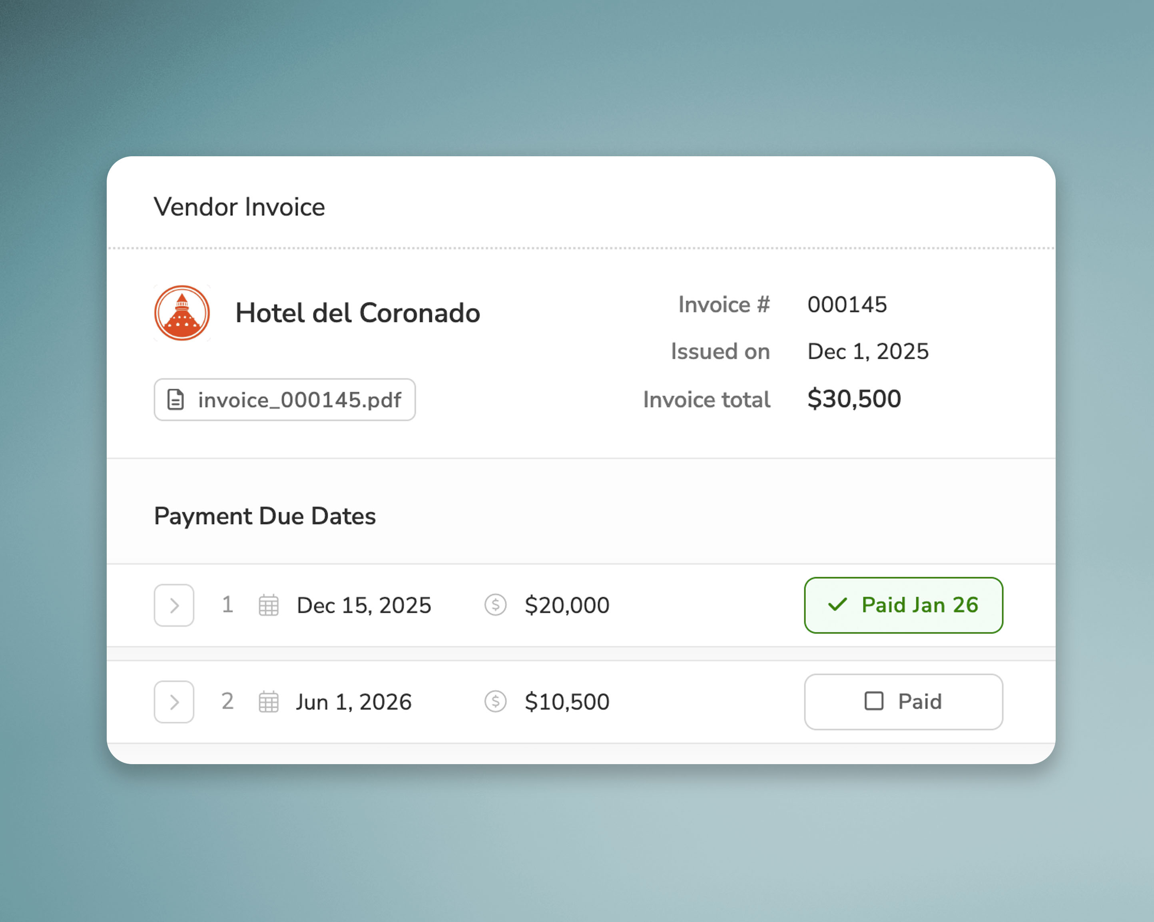Click the $20,000 payment amount

(x=567, y=605)
